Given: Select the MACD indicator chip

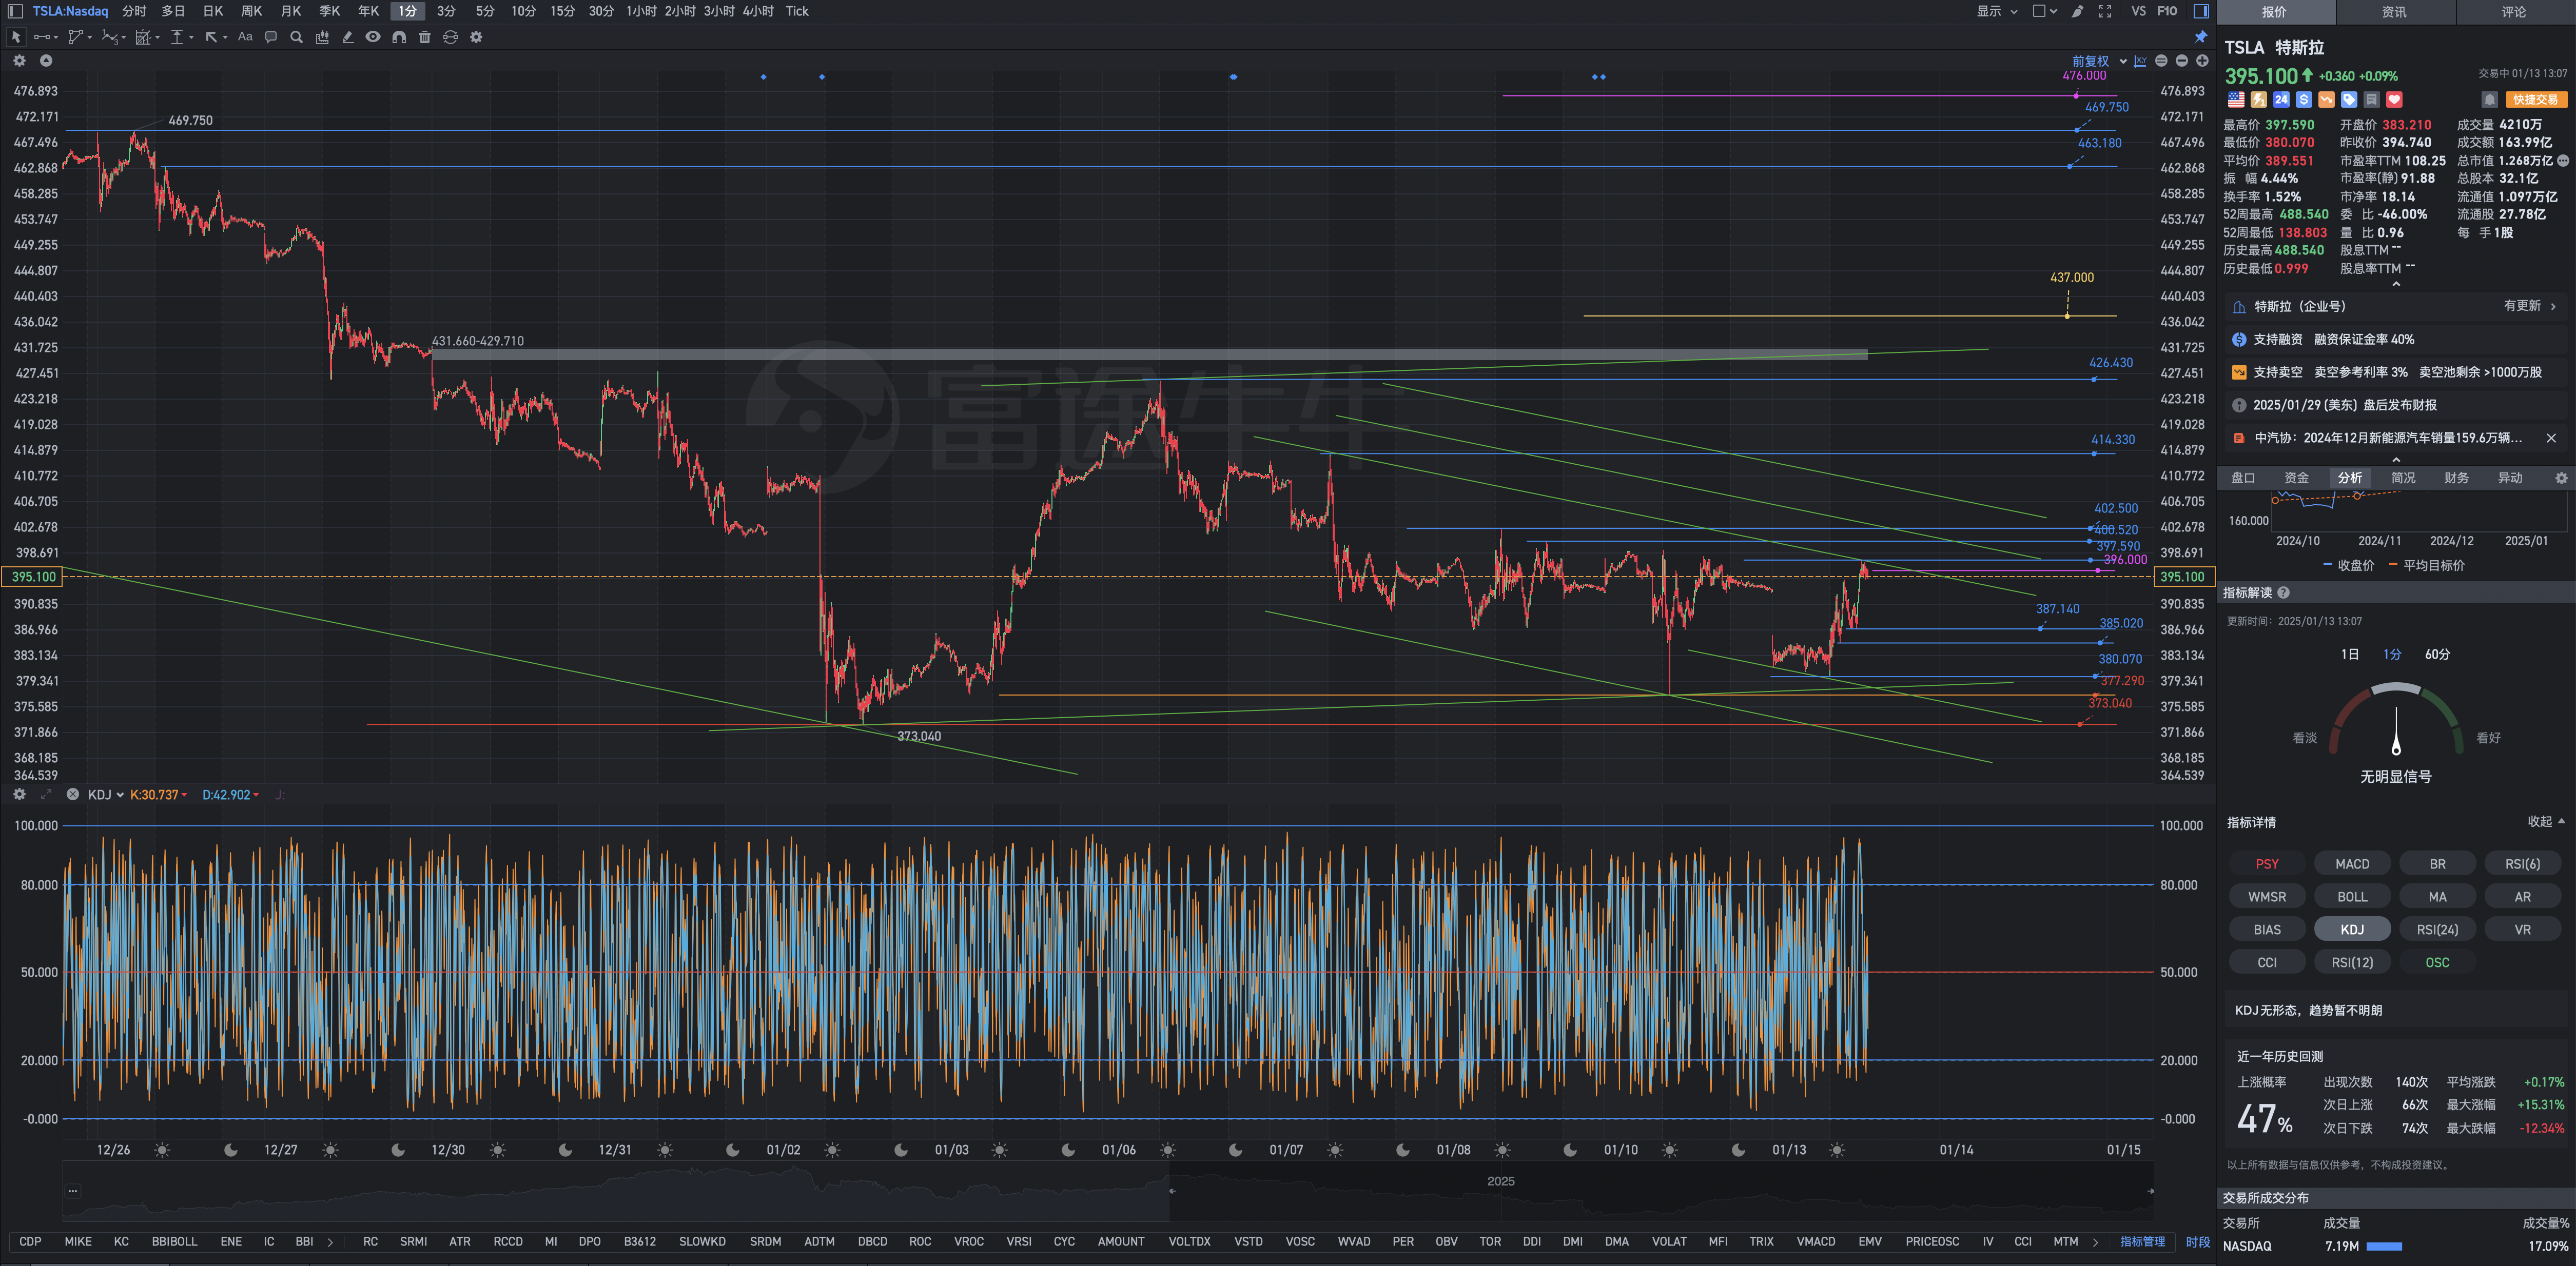Looking at the screenshot, I should 2352,864.
